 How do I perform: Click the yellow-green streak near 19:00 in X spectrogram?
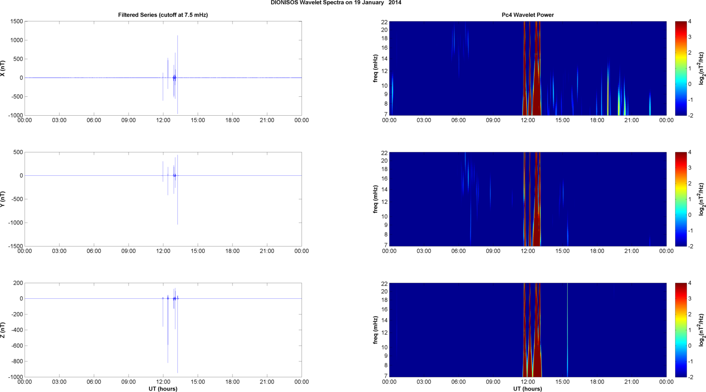[608, 90]
